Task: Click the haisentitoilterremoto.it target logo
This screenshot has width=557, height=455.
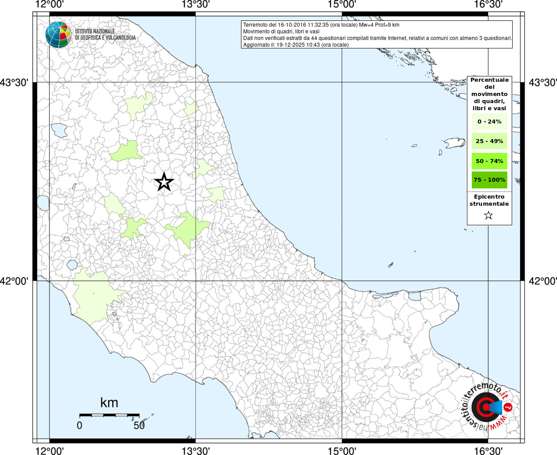Action: [485, 407]
